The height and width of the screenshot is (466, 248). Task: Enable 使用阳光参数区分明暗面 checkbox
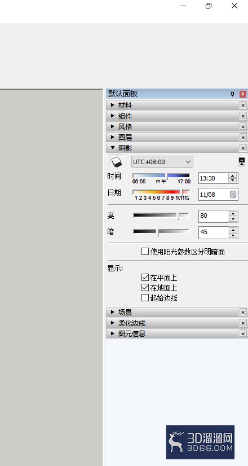click(145, 252)
